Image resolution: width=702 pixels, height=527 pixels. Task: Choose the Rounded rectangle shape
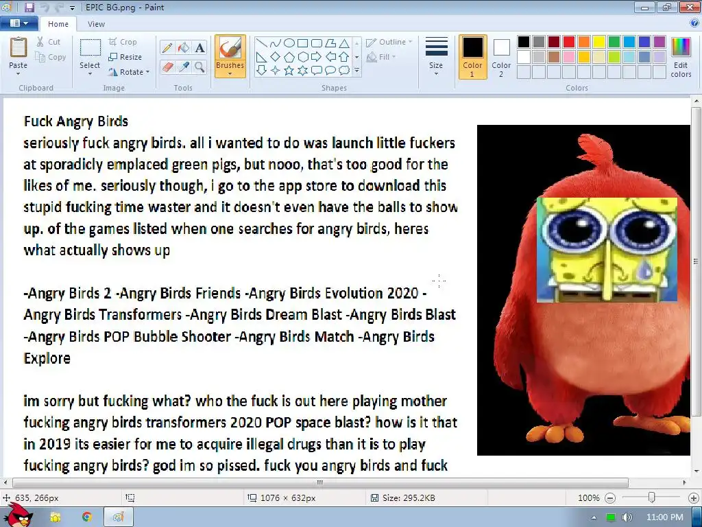pos(317,43)
